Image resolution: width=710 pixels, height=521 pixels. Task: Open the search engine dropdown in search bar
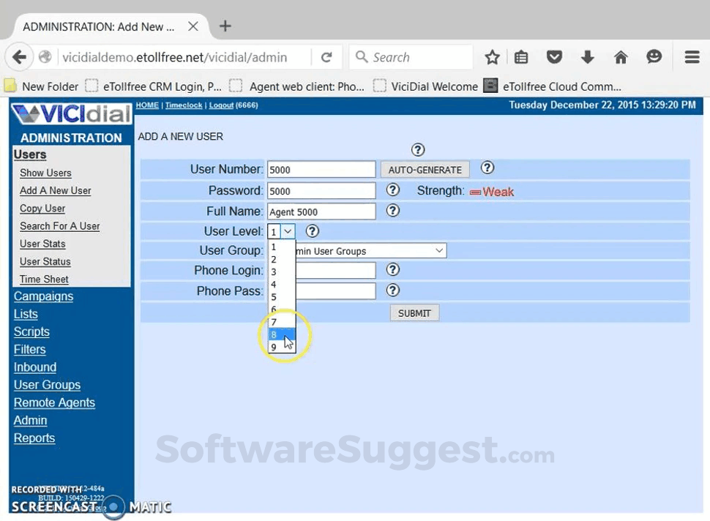(x=362, y=56)
